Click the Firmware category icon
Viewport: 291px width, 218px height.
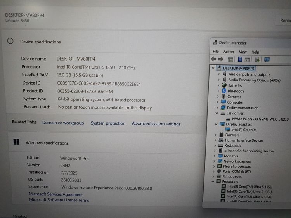(222, 135)
